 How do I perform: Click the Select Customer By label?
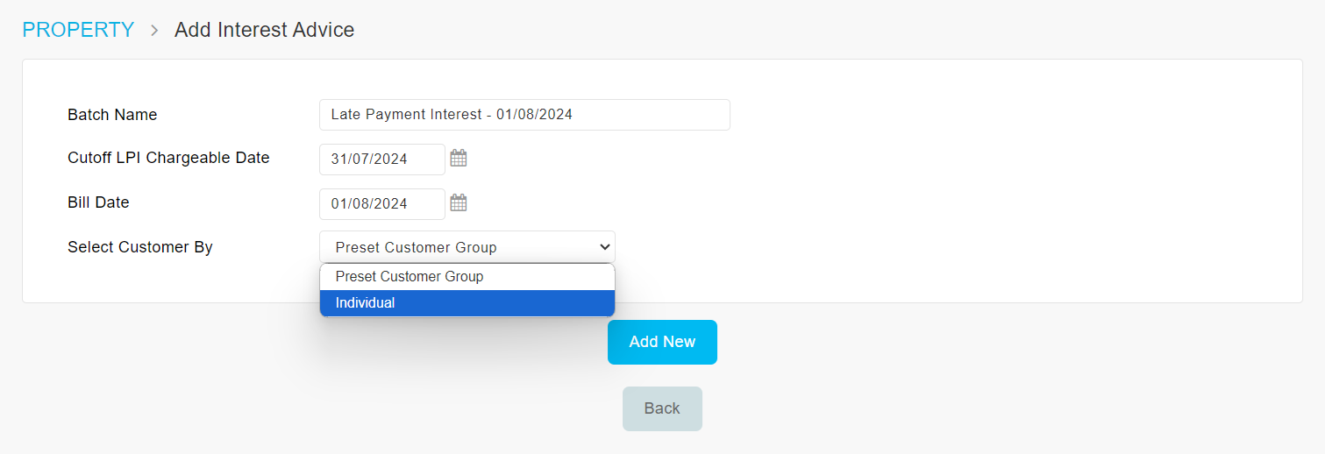point(140,247)
